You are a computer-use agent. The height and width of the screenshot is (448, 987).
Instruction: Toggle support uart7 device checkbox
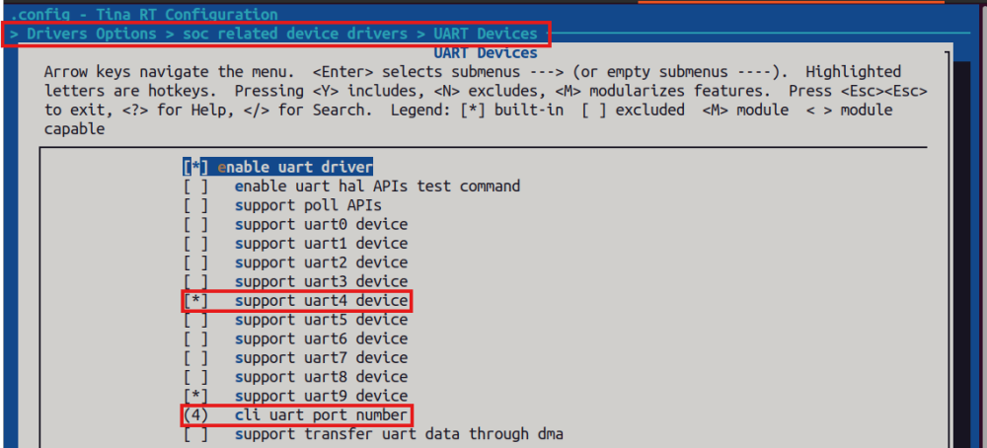(x=195, y=357)
